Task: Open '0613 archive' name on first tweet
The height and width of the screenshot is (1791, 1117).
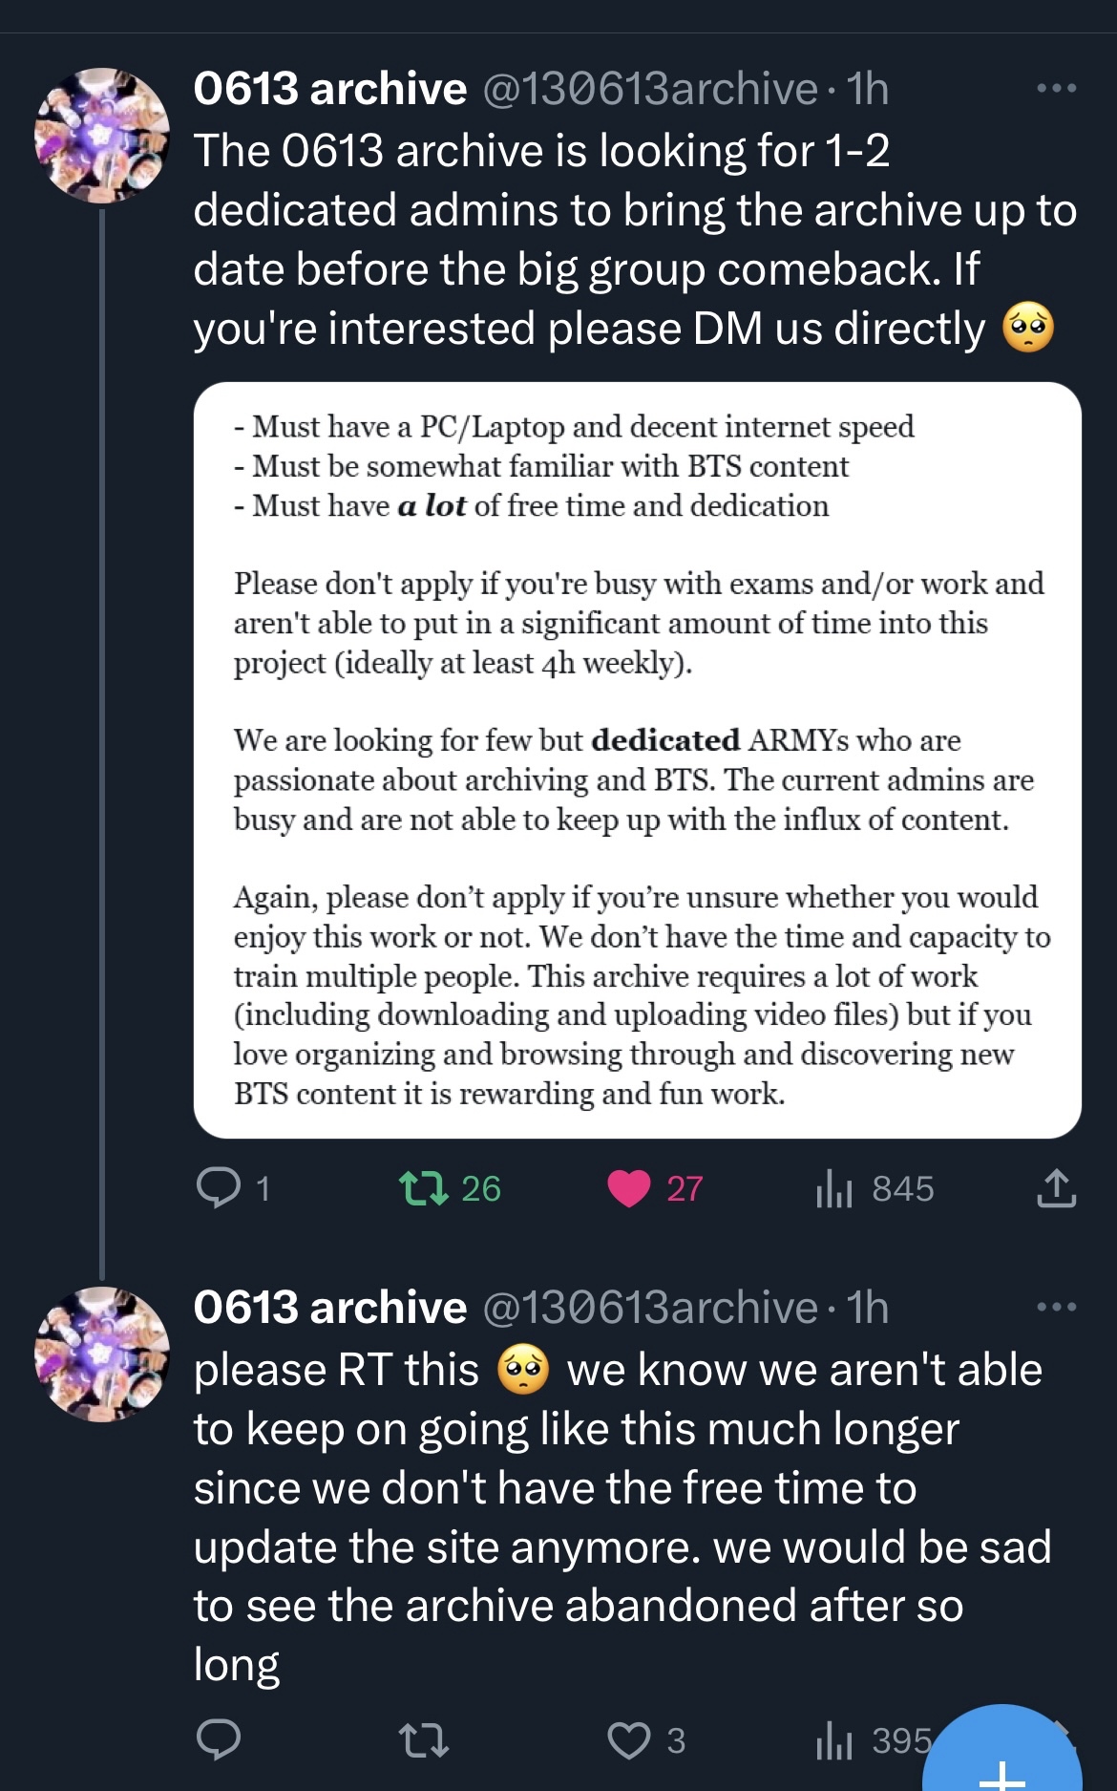Action: [329, 89]
